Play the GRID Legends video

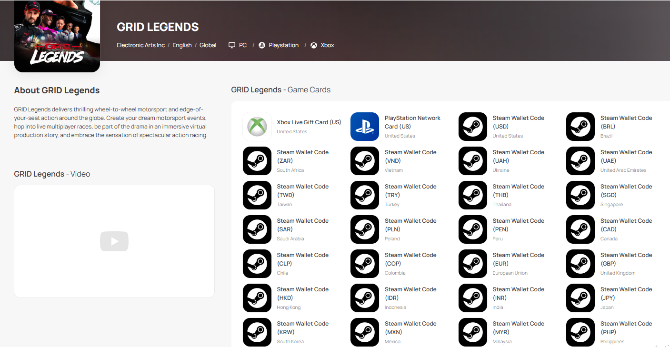[x=114, y=241]
